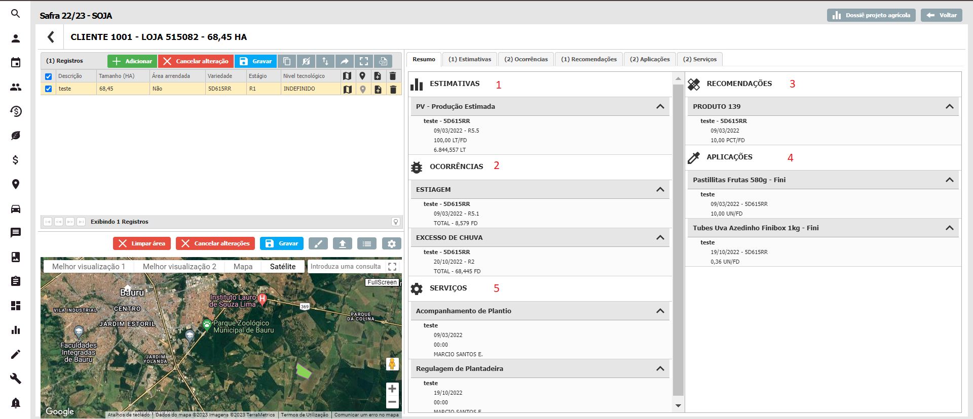Click the upload icon above the map
The image size is (973, 419).
[343, 243]
